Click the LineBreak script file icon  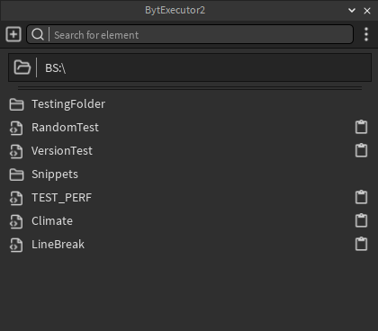click(16, 245)
